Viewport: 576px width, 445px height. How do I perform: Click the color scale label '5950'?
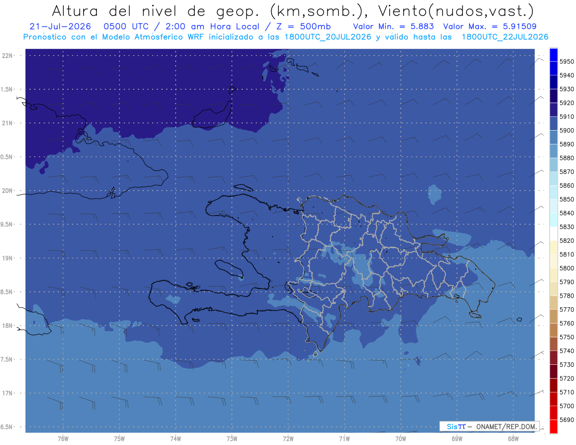[x=567, y=61]
